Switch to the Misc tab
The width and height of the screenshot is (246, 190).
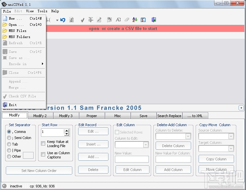118,116
